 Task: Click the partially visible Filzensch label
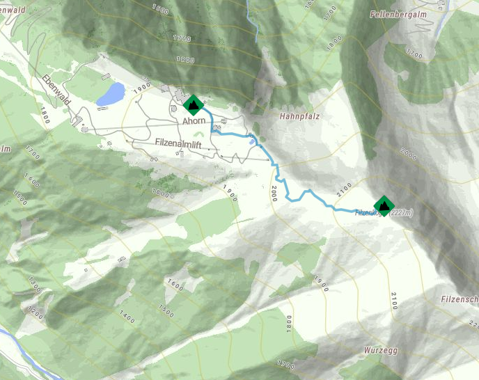coord(460,299)
